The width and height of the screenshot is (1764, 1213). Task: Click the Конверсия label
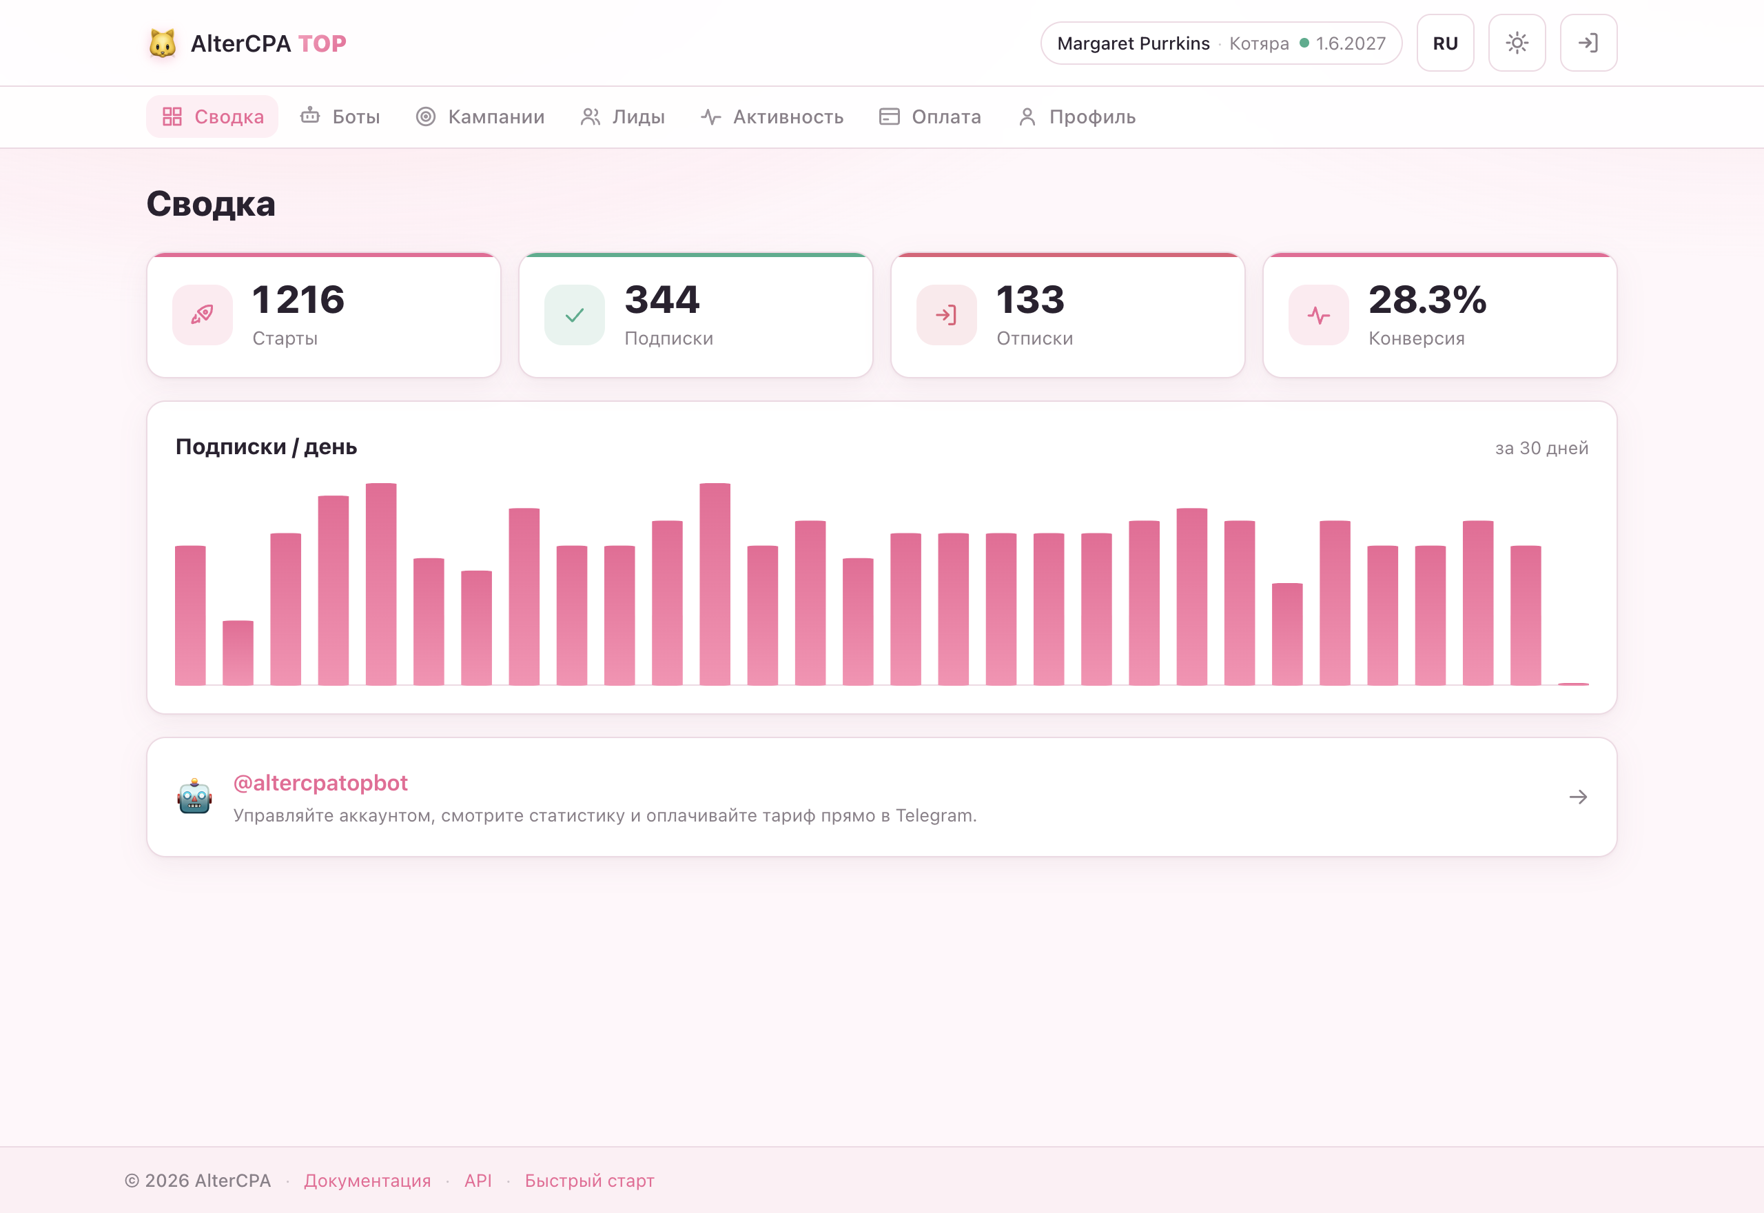tap(1416, 338)
